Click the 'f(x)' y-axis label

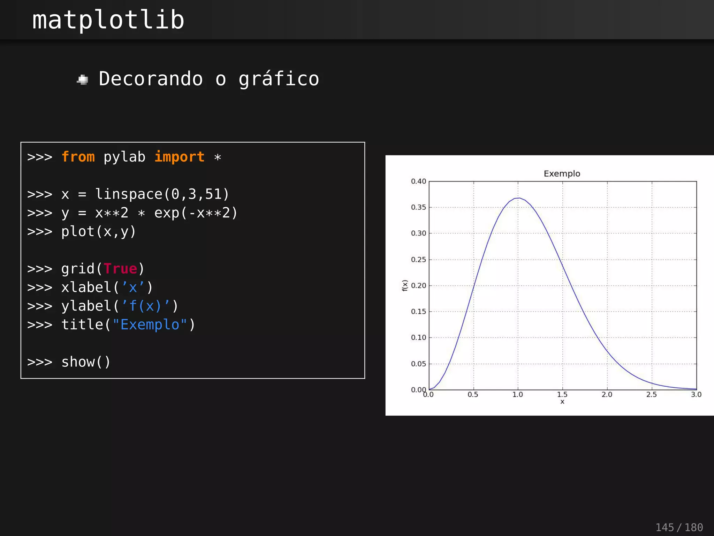pos(404,285)
